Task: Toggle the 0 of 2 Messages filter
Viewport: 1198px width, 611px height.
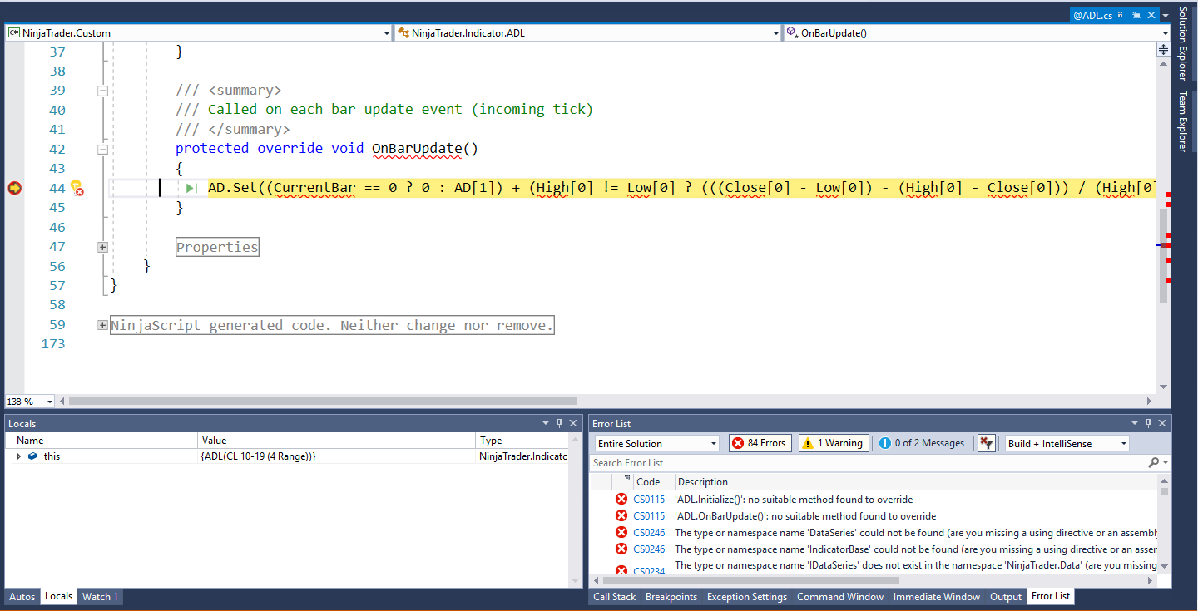Action: (922, 443)
